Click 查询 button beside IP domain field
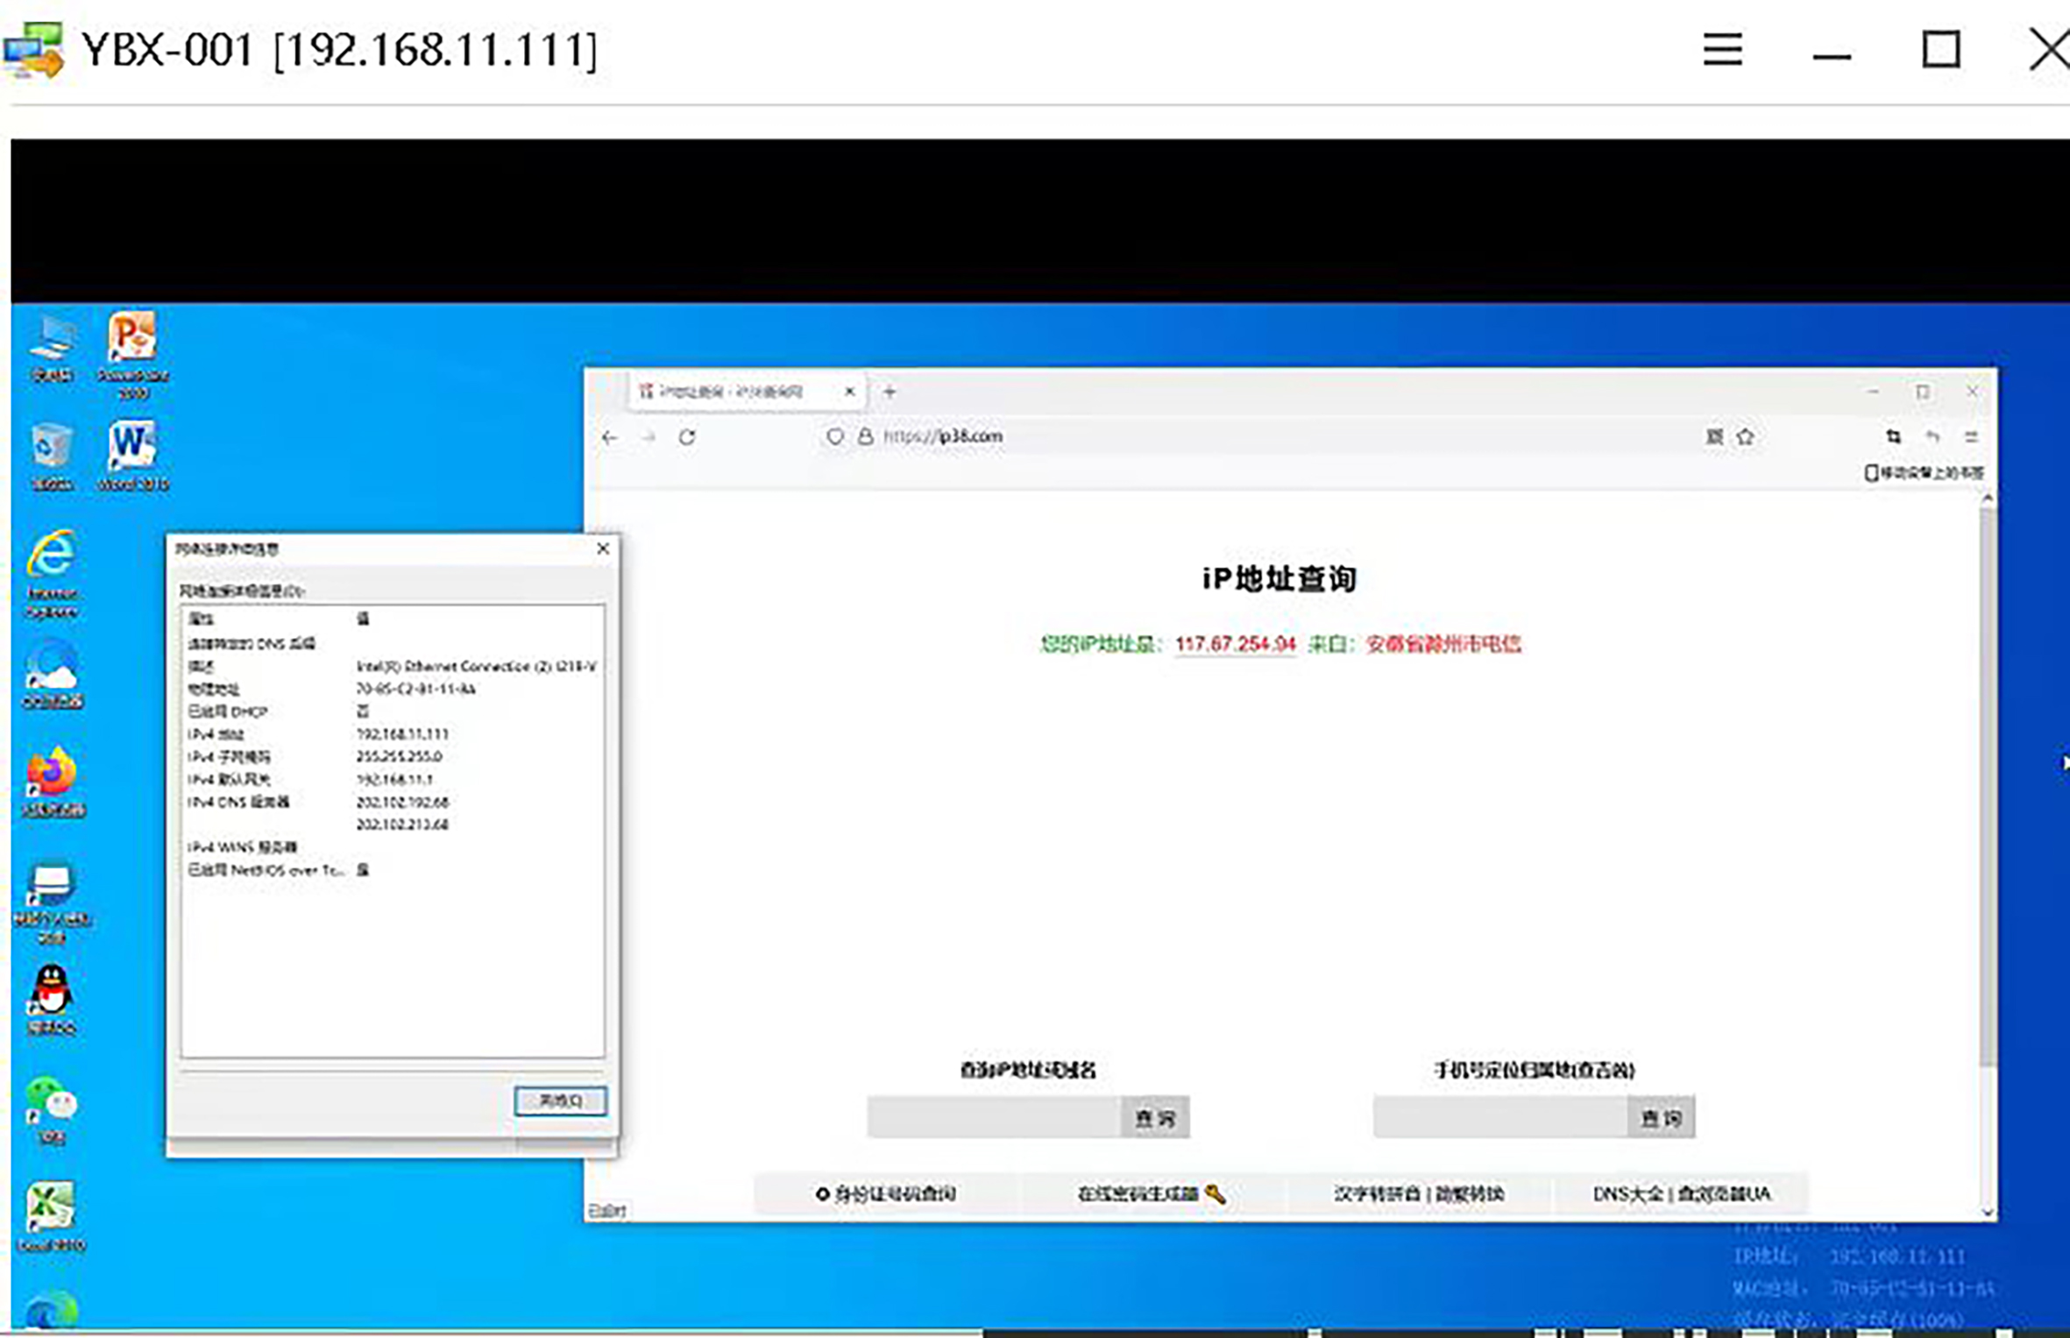This screenshot has width=2070, height=1338. [1155, 1117]
